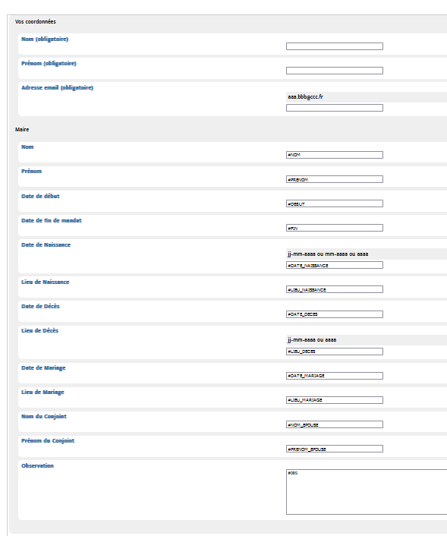The image size is (447, 536).
Task: Click the Date de début field
Action: click(x=335, y=203)
